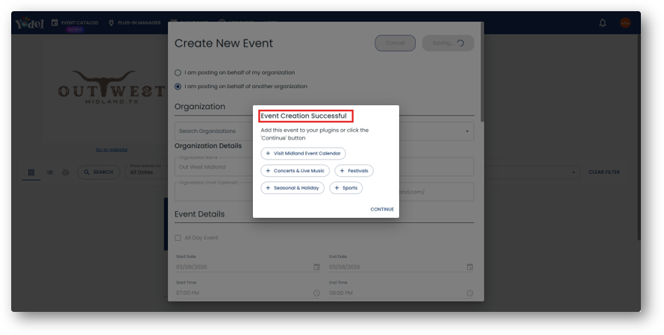Click the print icon

65,172
